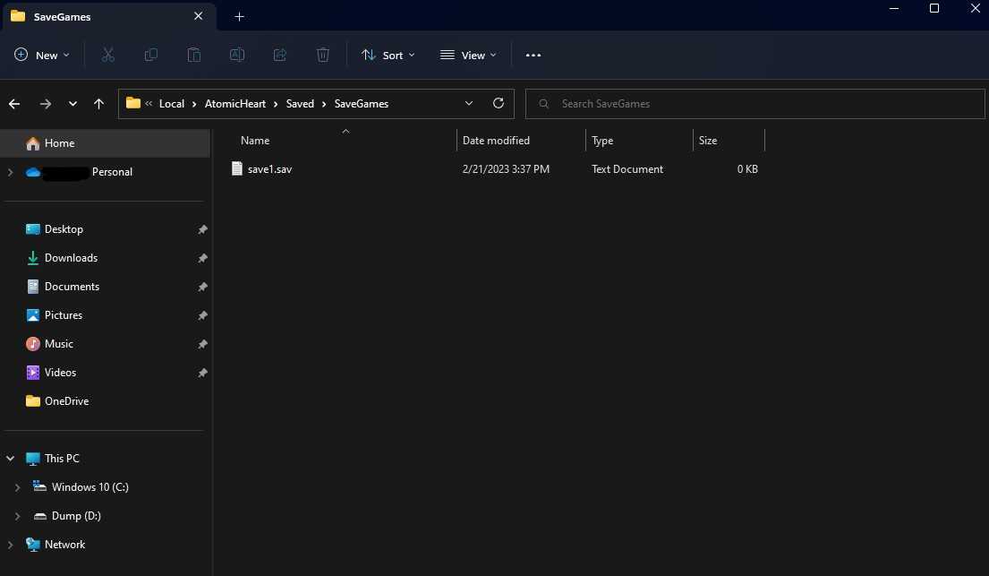Open the New dropdown menu
Viewport: 989px width, 576px height.
click(42, 55)
